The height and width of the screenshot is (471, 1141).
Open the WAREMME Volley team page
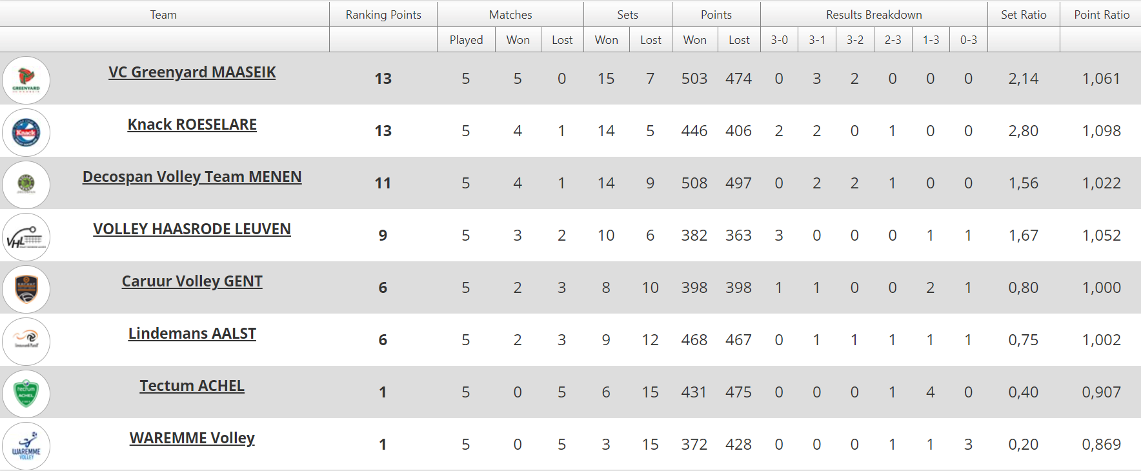tap(192, 438)
